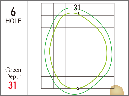Select the dark green outer collar outline
This screenshot has width=129, height=96.
[x=45, y=52]
